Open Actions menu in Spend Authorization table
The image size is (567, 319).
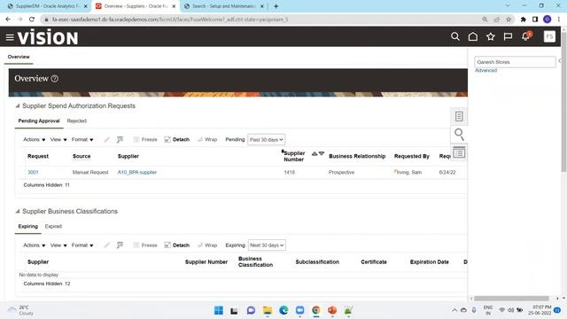(x=34, y=140)
